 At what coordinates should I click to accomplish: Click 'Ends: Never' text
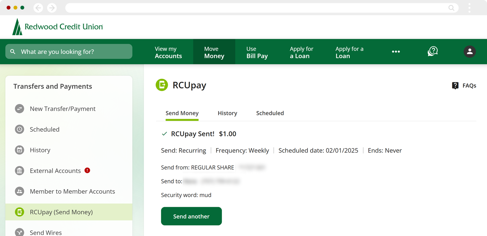click(385, 150)
